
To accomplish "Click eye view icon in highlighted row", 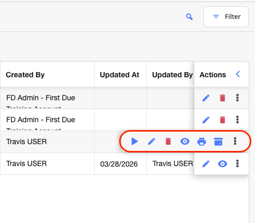I will pos(185,142).
